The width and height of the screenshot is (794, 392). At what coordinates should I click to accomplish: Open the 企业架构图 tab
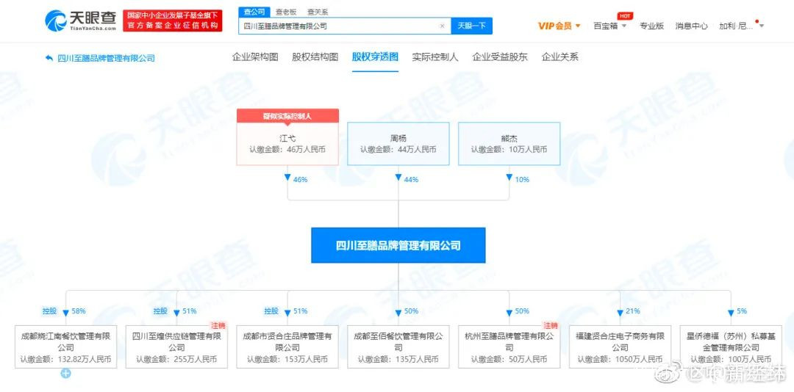click(255, 57)
